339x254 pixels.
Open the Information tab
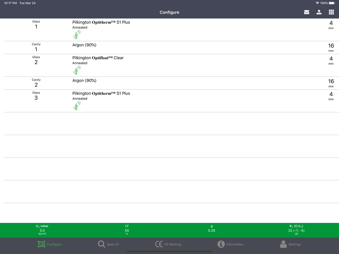tap(231, 244)
